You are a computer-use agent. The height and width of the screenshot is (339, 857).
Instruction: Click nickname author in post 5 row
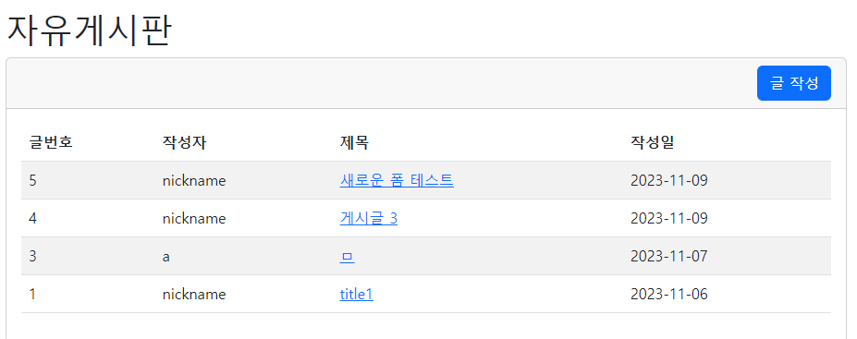tap(194, 180)
